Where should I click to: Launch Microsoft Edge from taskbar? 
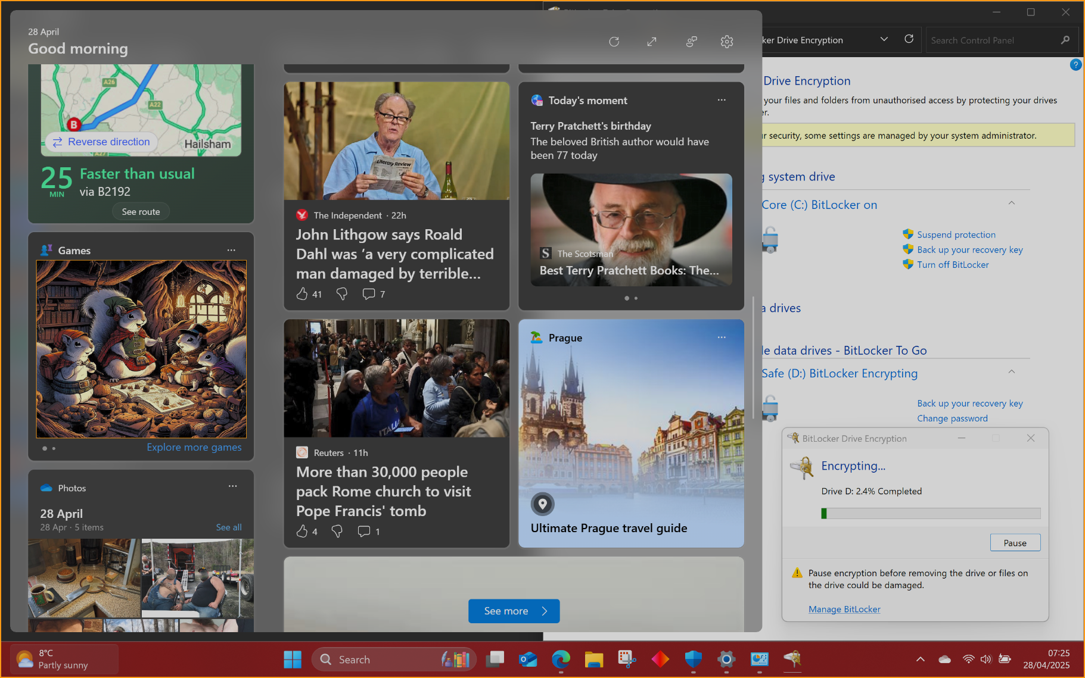pyautogui.click(x=561, y=660)
